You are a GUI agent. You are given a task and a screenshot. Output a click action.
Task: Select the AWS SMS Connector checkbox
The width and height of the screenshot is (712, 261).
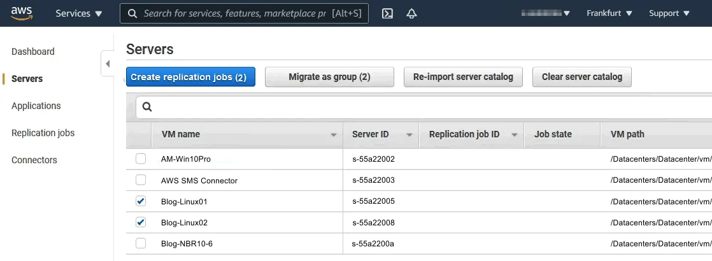pyautogui.click(x=141, y=180)
